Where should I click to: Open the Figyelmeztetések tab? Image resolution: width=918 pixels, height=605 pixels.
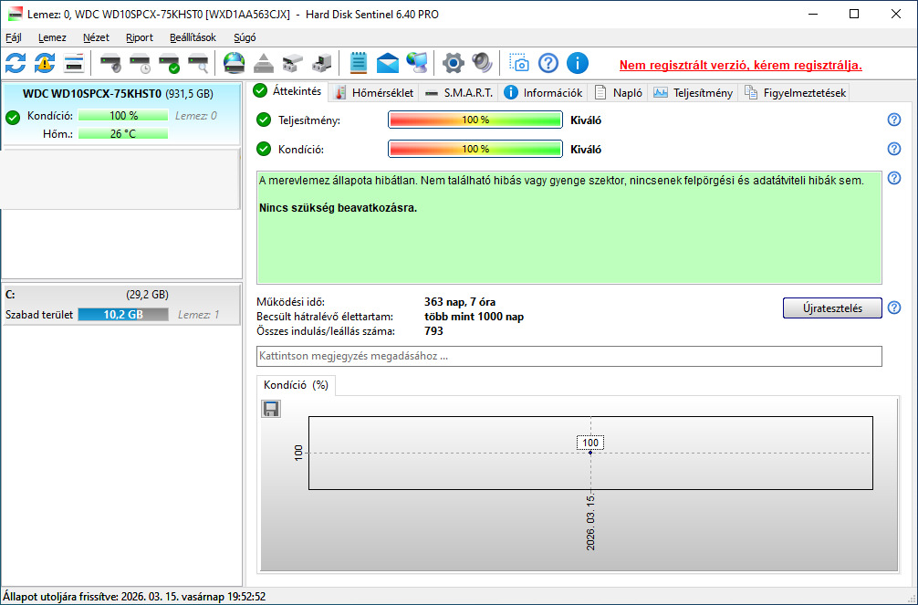click(795, 92)
